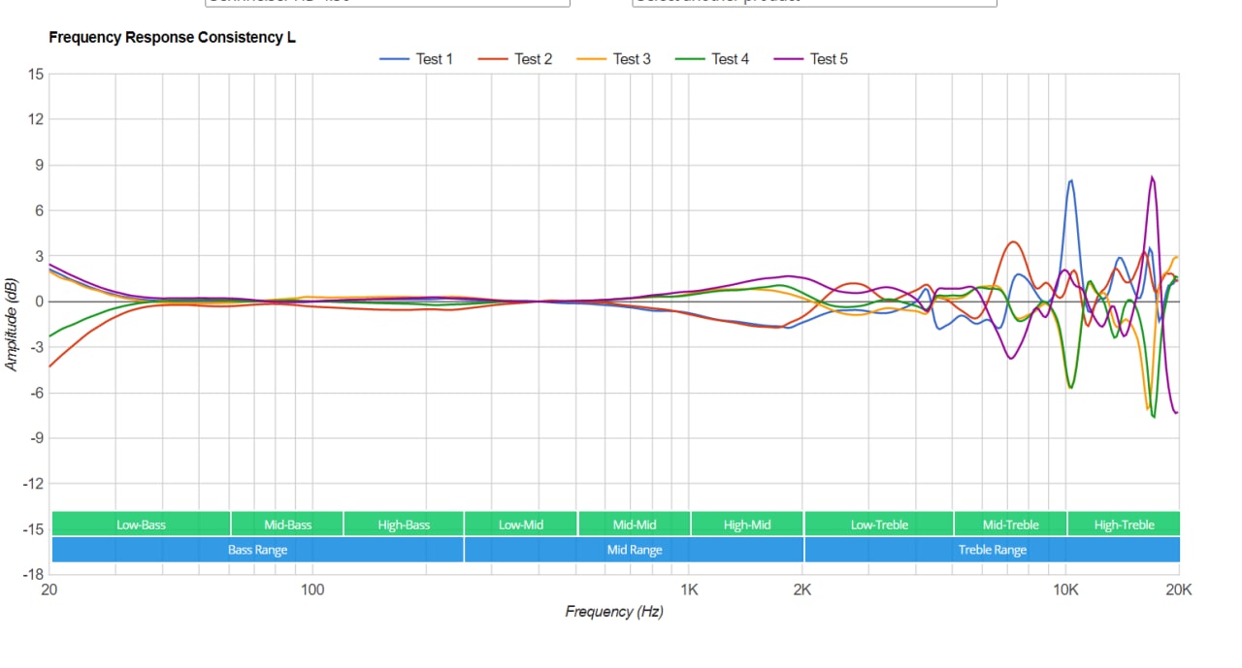Image resolution: width=1242 pixels, height=668 pixels.
Task: Click the 10K frequency tick label
Action: pos(1065,588)
